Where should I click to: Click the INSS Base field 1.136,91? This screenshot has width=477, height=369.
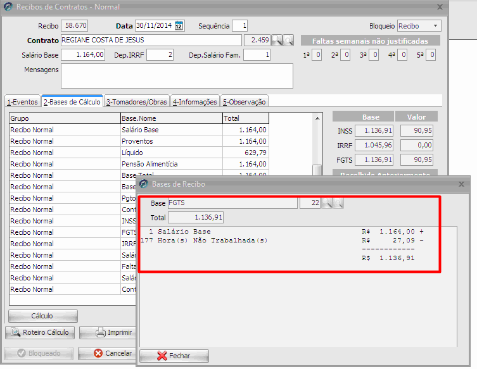click(374, 130)
